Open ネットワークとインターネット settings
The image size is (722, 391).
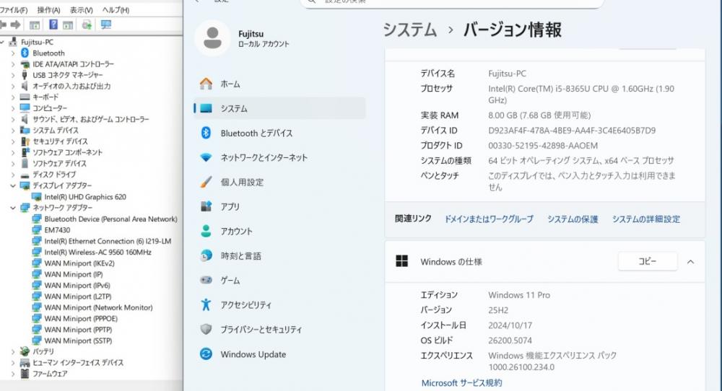coord(279,157)
